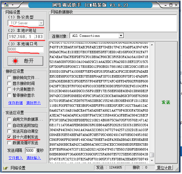Click the hex data line starting with F4D7F1FCEBA6
The width and height of the screenshot is (182, 174).
pos(99,47)
